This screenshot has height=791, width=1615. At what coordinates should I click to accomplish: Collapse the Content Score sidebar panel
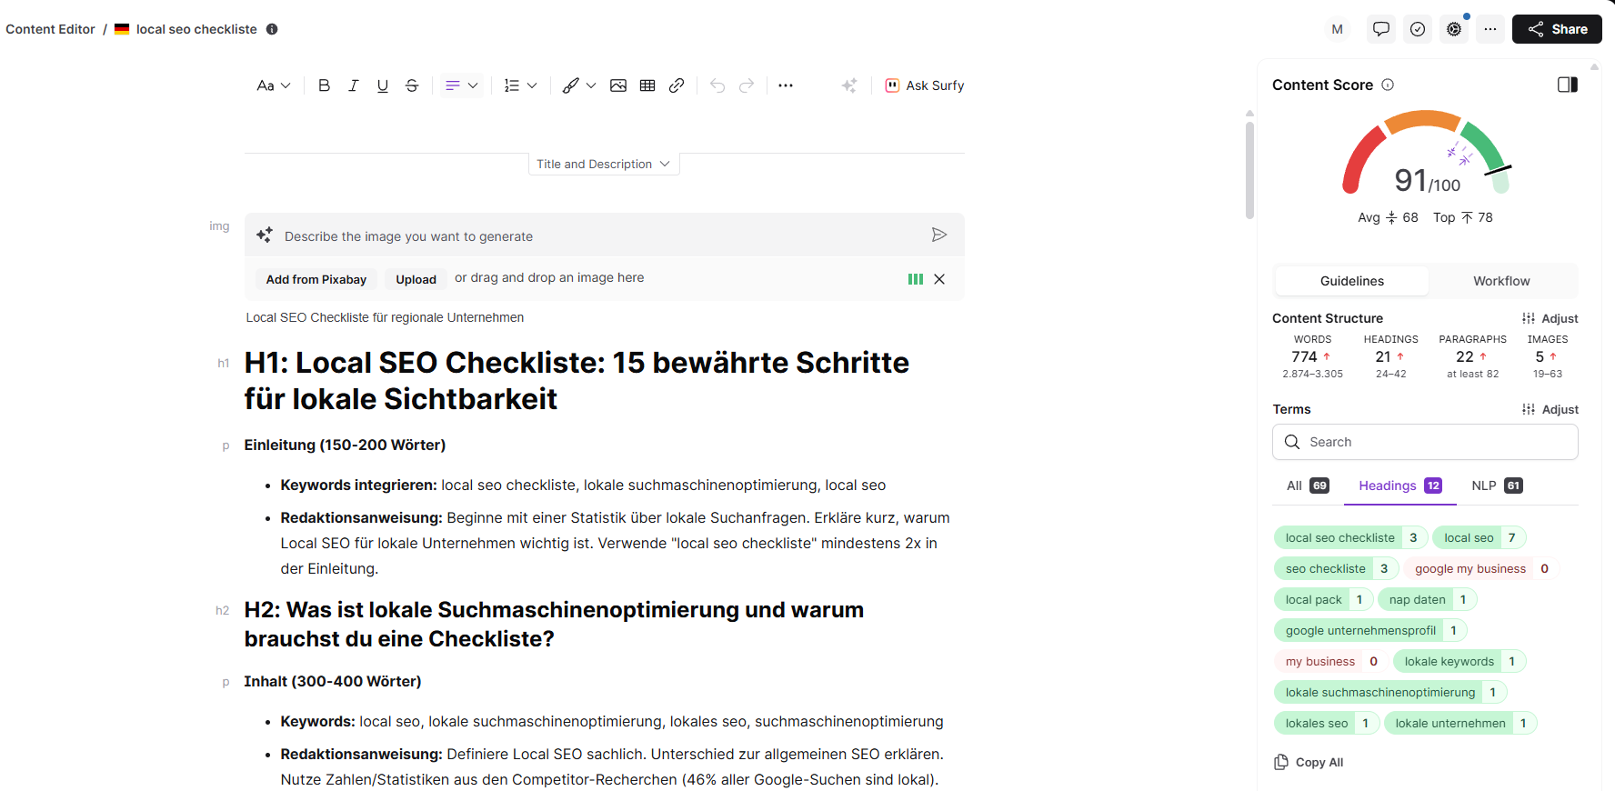1568,85
